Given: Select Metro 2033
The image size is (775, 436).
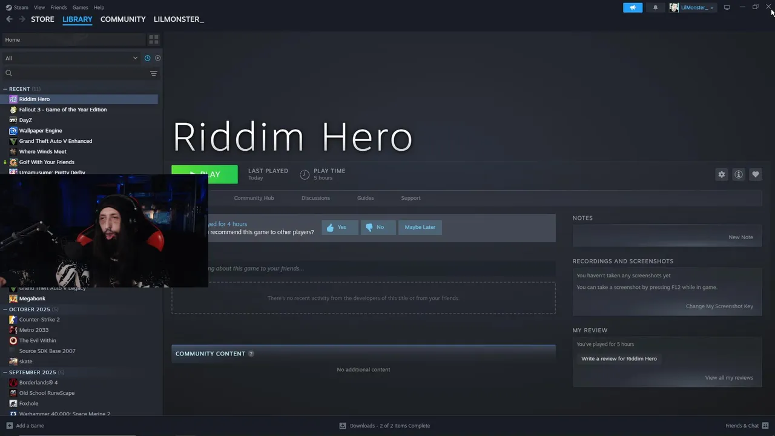Looking at the screenshot, I should click(34, 330).
